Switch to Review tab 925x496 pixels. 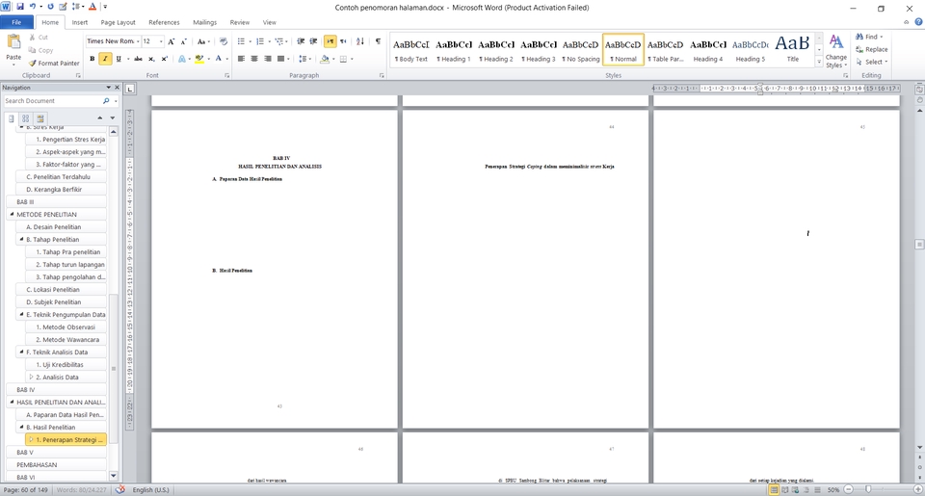pos(240,22)
